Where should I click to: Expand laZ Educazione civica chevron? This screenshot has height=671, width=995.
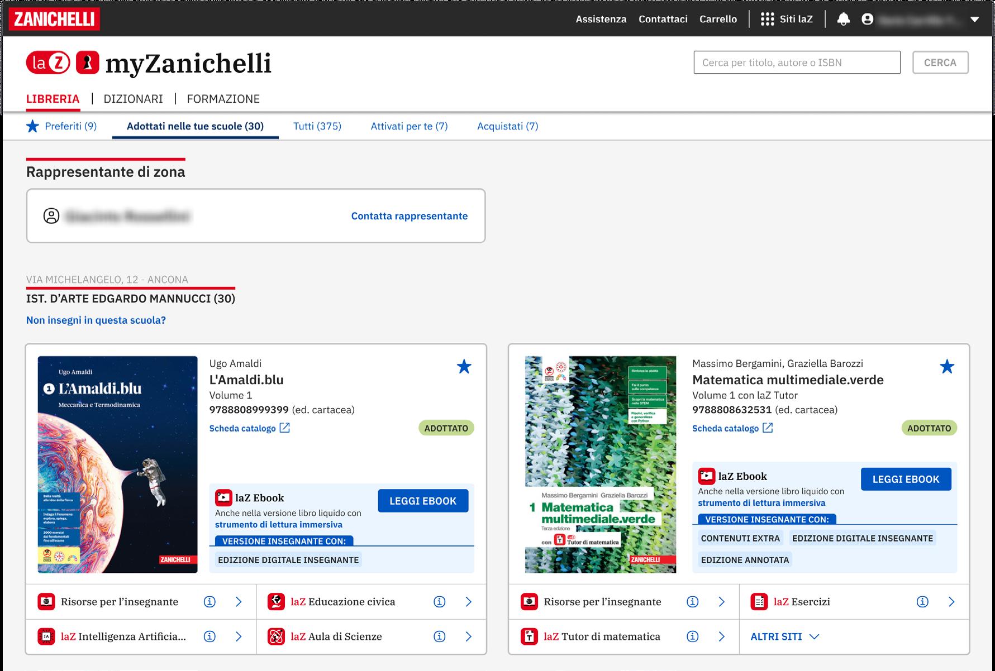[x=469, y=602]
